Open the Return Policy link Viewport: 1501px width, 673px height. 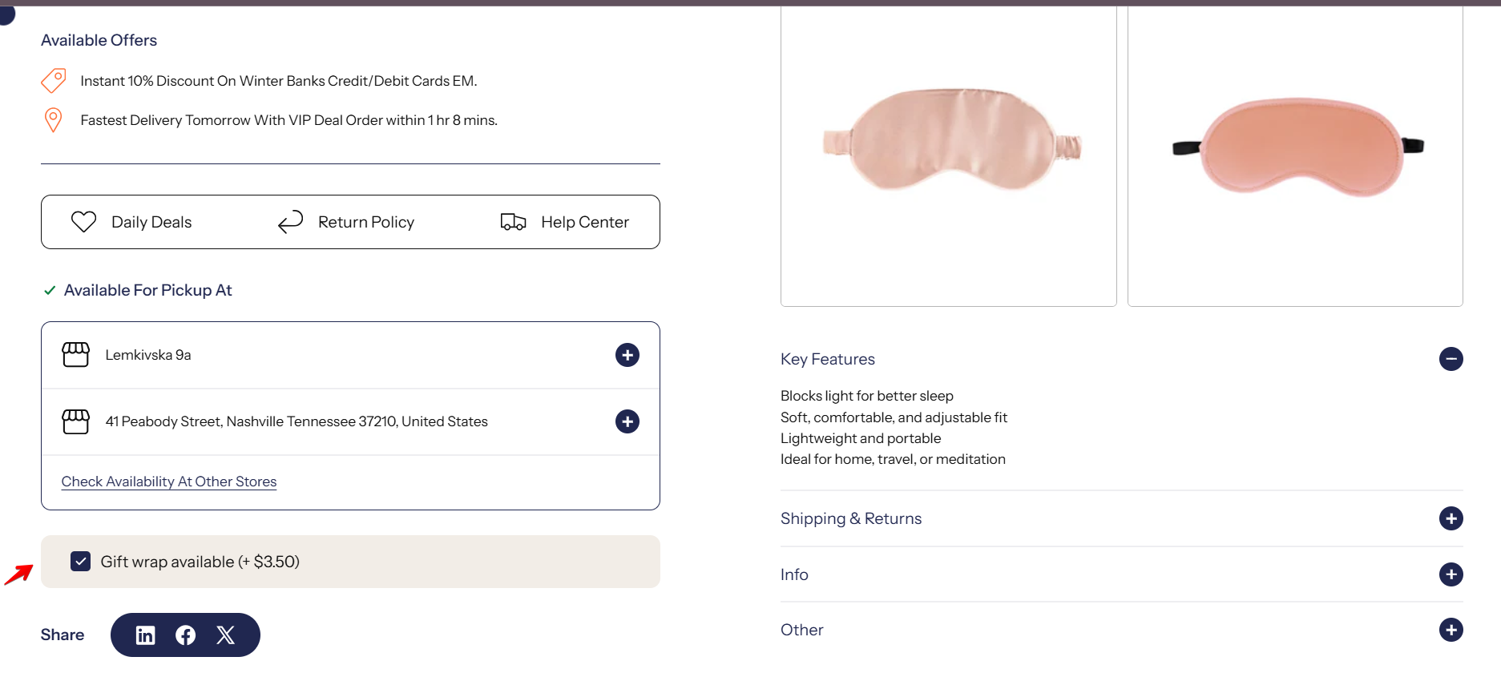(365, 222)
